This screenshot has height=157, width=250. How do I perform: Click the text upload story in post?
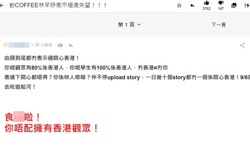(x=124, y=77)
